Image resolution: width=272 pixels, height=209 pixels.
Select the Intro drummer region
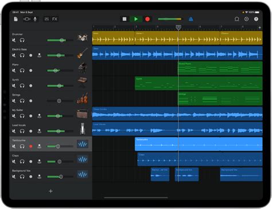tap(114, 38)
